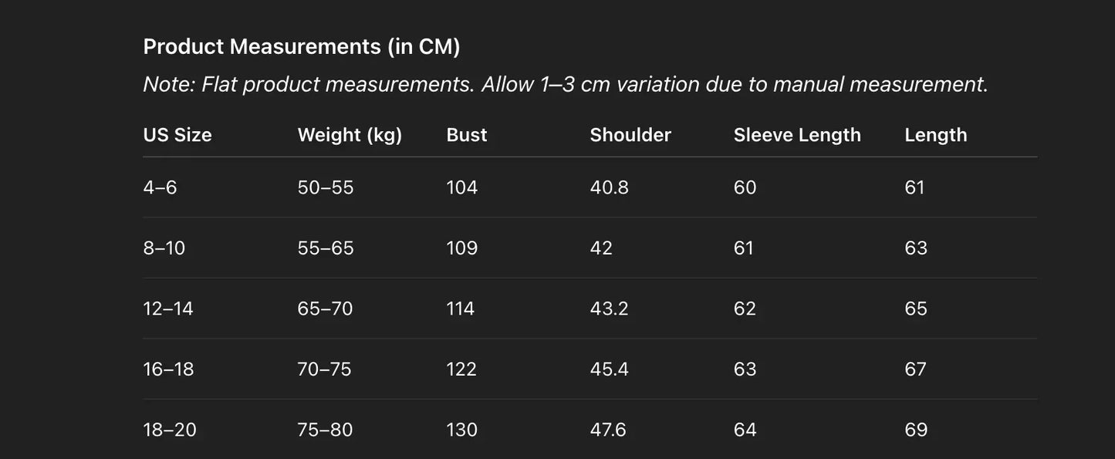The height and width of the screenshot is (459, 1115).
Task: Click the sleeve length value 63
Action: [x=745, y=370]
